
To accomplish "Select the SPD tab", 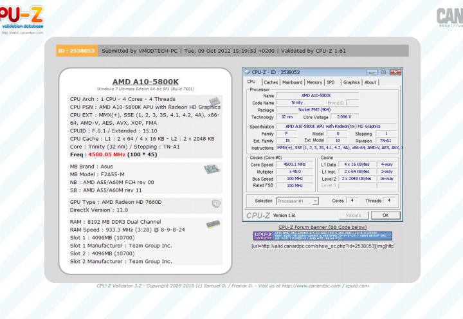I will pyautogui.click(x=331, y=82).
